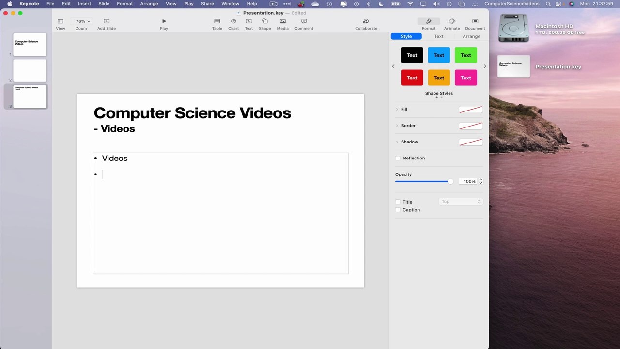Click the Collaborate toolbar icon

[366, 21]
